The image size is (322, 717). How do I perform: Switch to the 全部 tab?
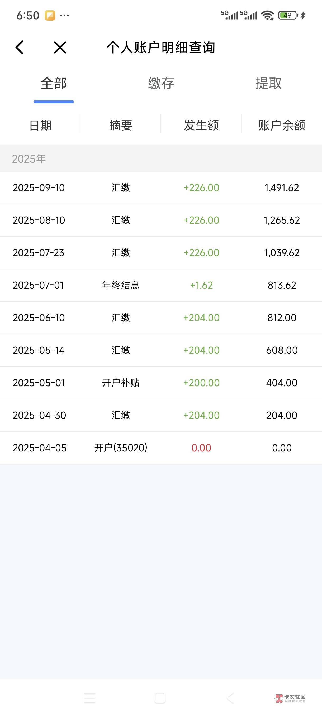coord(54,83)
